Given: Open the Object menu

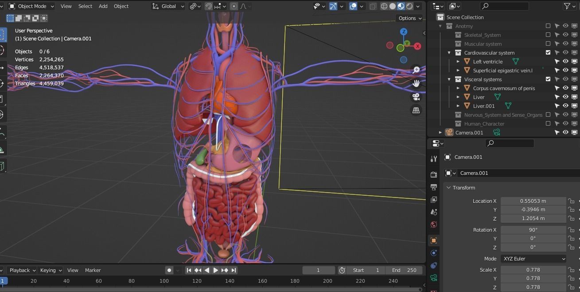Looking at the screenshot, I should [121, 6].
